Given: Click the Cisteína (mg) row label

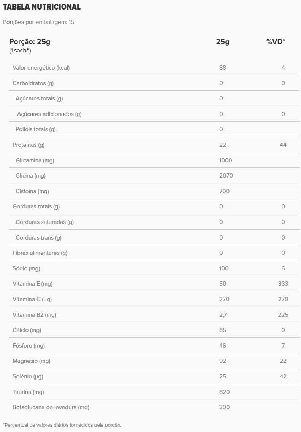Looking at the screenshot, I should click(x=32, y=191).
